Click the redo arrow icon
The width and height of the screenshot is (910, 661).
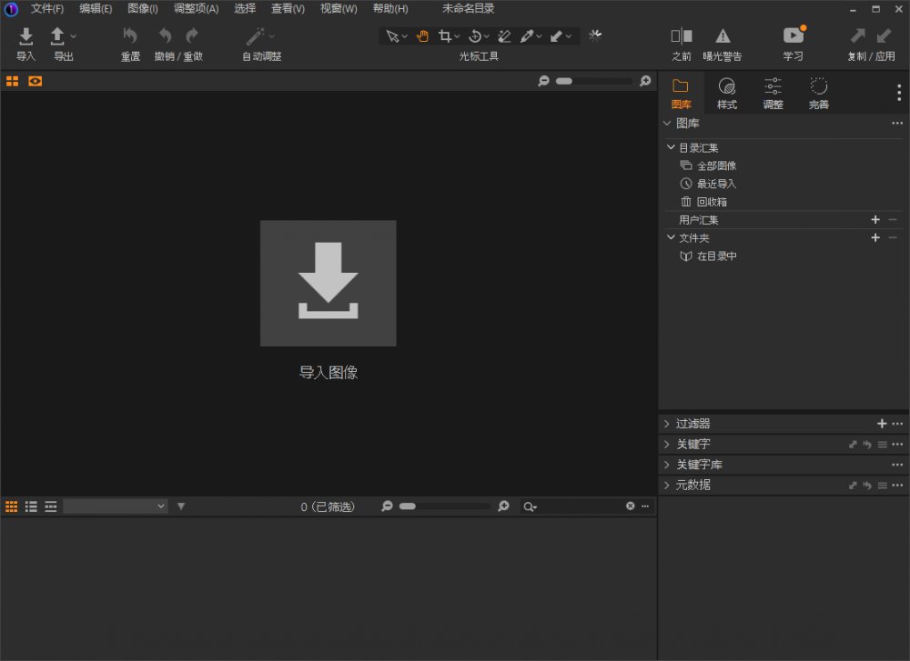(191, 36)
